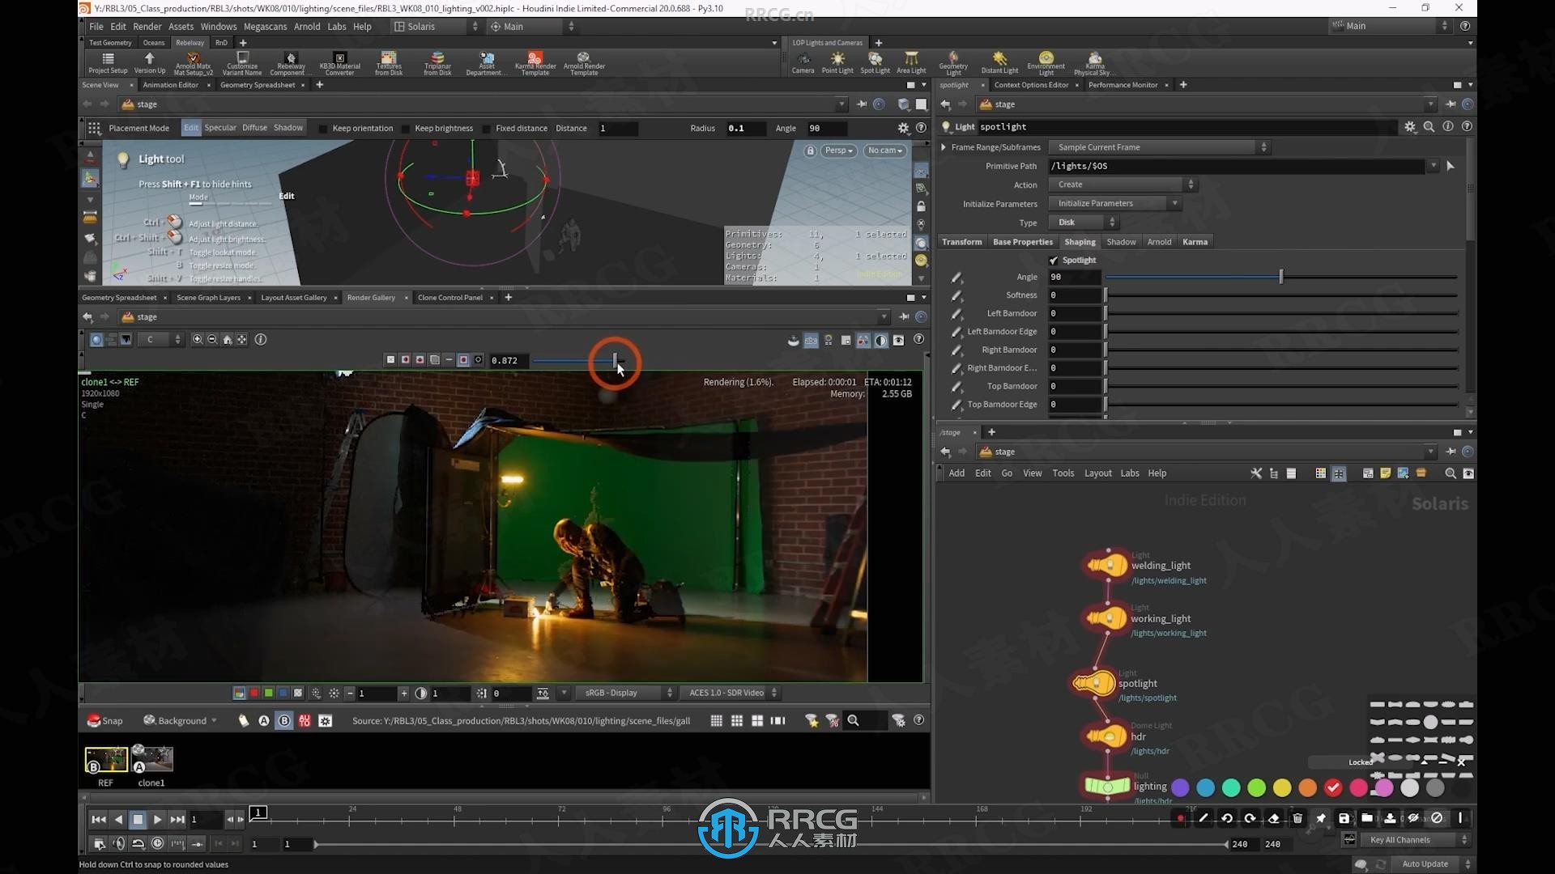Create an Environment Light from shelf

pos(1046,63)
